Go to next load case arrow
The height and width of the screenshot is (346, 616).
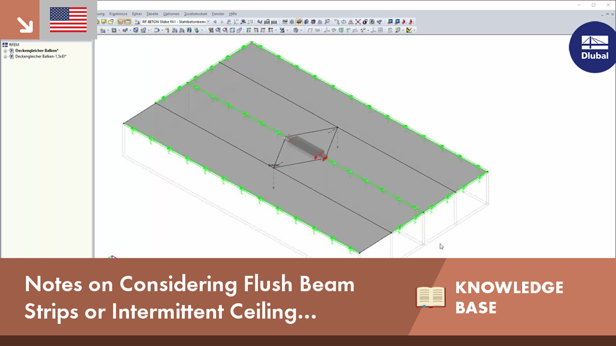tap(222, 22)
